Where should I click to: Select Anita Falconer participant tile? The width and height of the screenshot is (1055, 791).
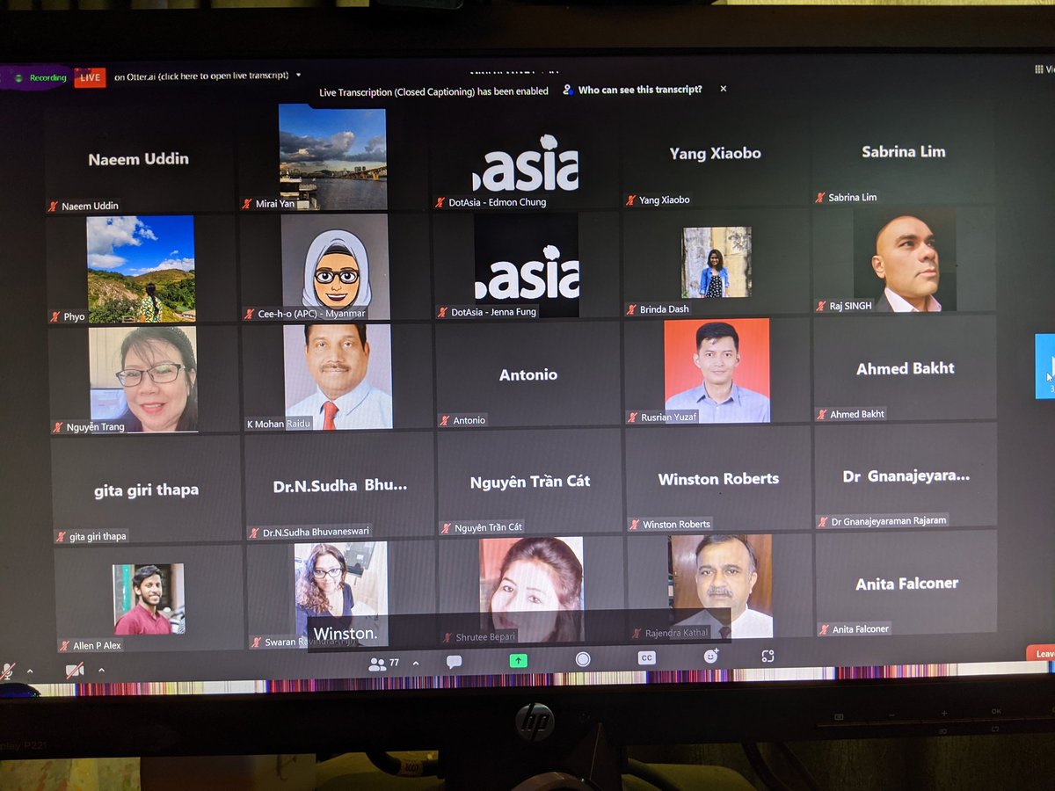(907, 584)
